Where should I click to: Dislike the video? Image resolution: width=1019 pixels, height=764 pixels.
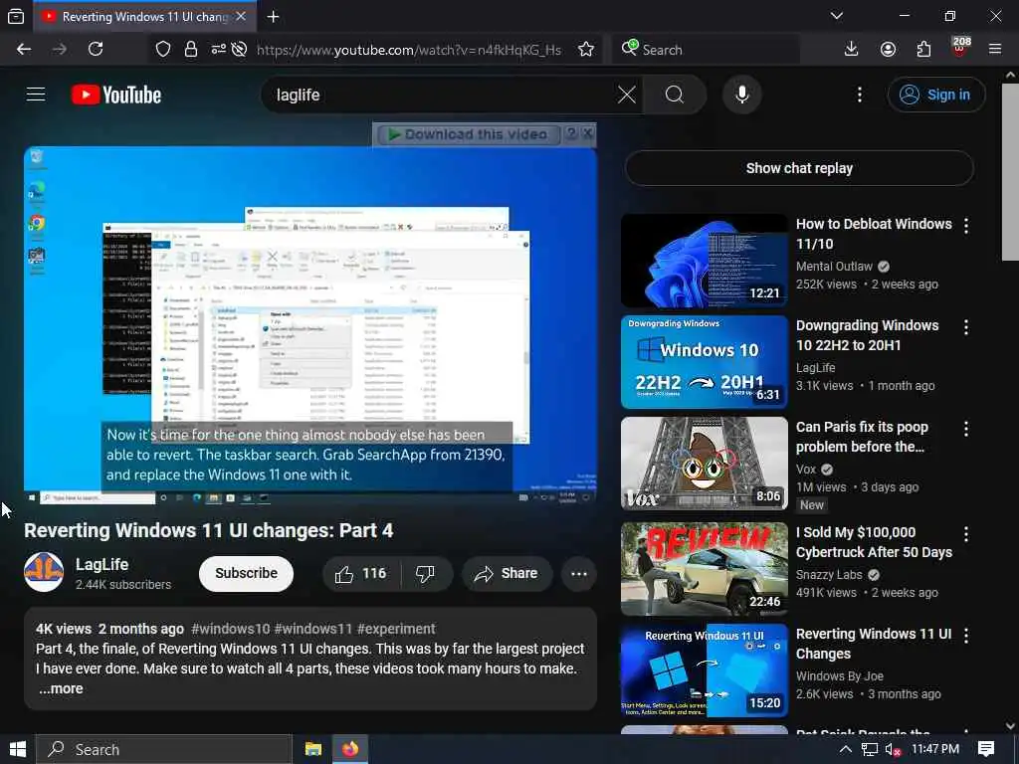click(425, 574)
